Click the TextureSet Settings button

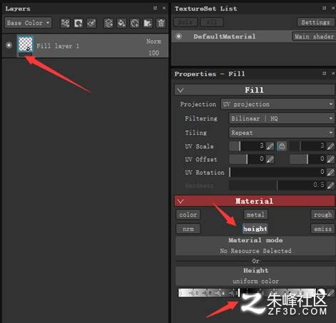pyautogui.click(x=315, y=22)
